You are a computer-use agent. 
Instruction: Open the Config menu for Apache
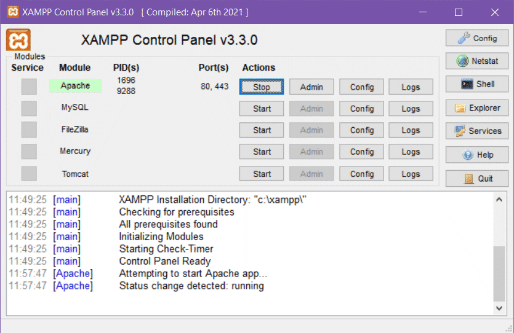[362, 87]
